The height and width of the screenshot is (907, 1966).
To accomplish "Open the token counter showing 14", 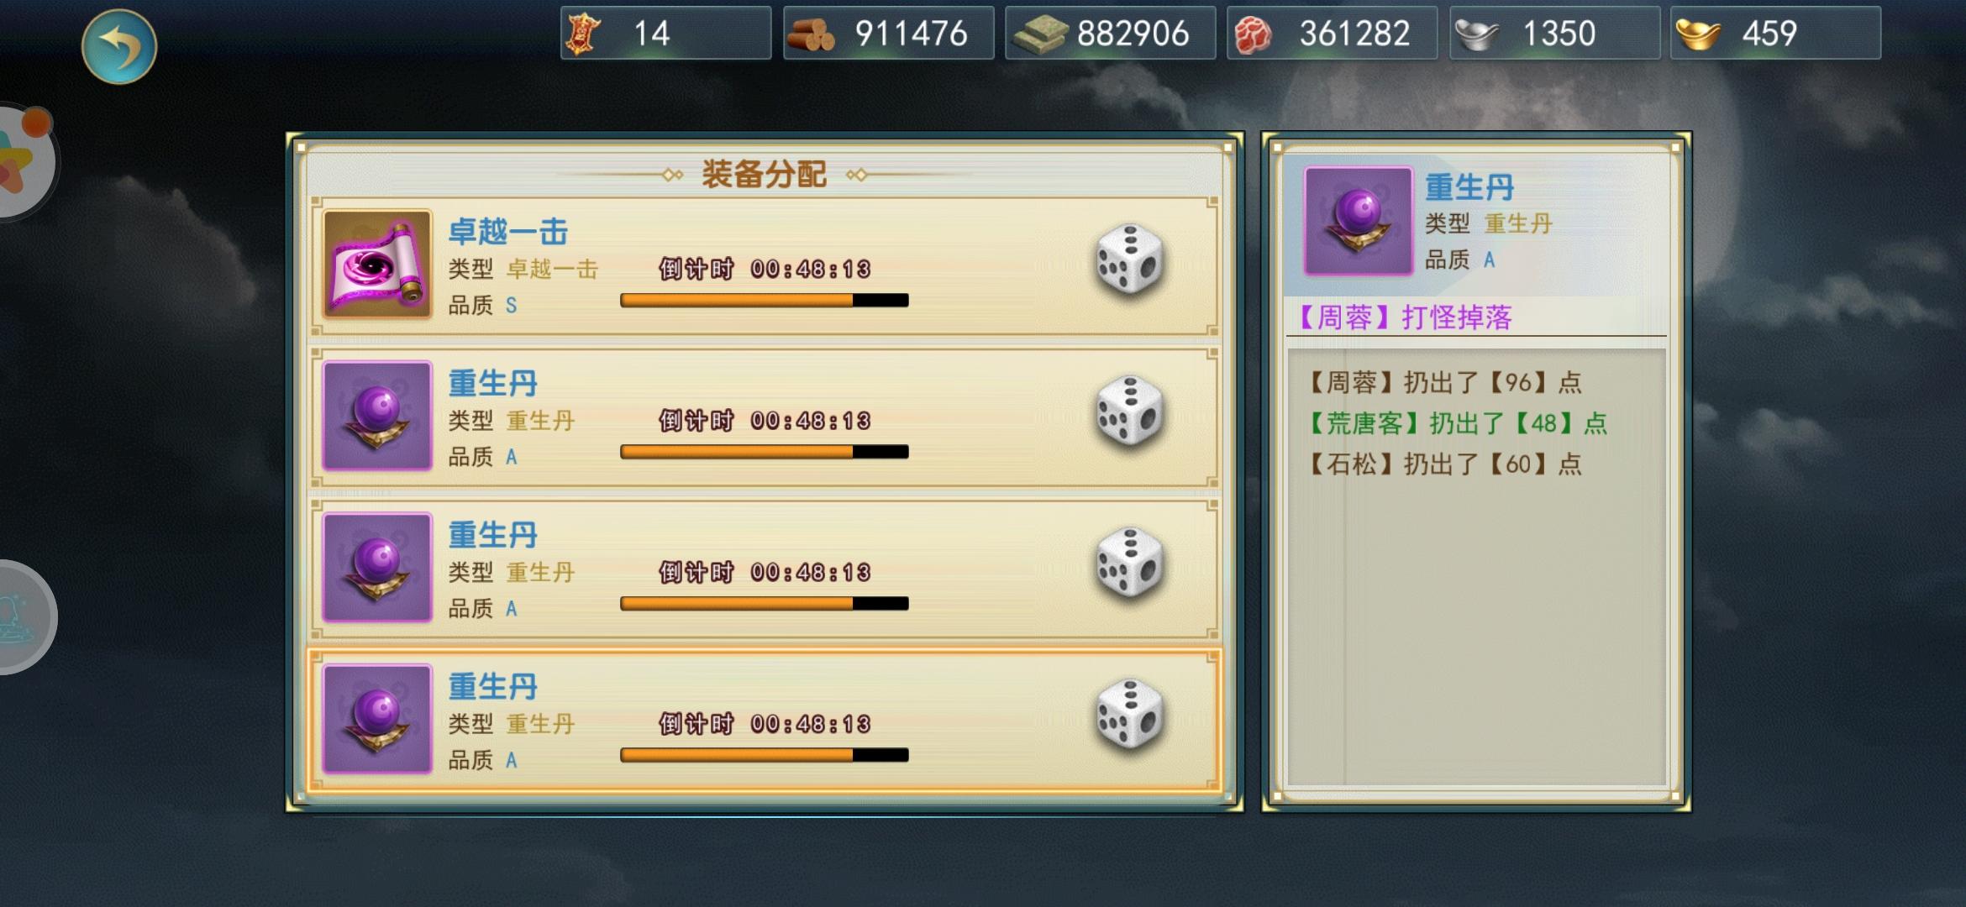I will pyautogui.click(x=665, y=34).
